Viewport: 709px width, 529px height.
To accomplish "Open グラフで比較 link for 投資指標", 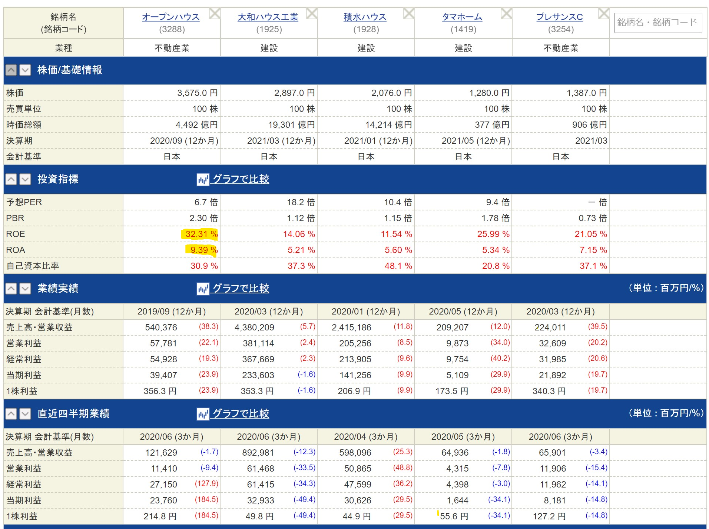I will (241, 179).
